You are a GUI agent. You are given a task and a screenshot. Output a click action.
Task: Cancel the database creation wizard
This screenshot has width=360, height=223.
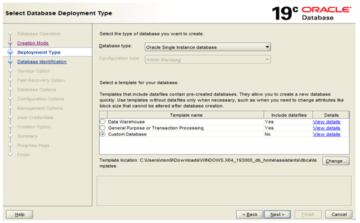339,214
